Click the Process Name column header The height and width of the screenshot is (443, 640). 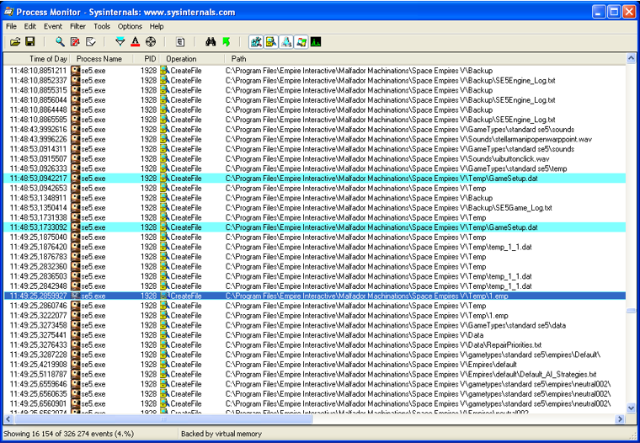click(x=101, y=59)
